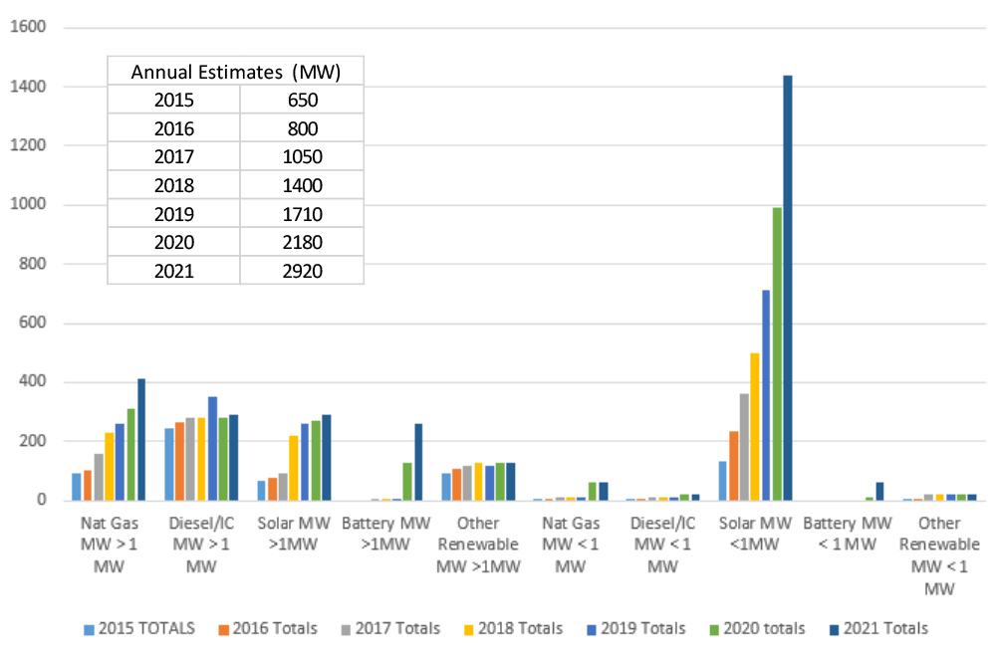Click the Nat Gas MW >1 MW axis label

click(110, 544)
